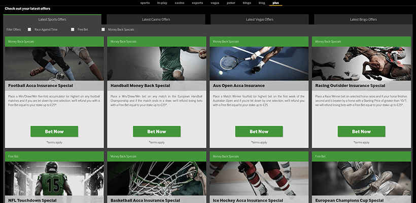This screenshot has width=416, height=203.
Task: Click Bet Now under Handball Money Back Special
Action: [x=157, y=131]
